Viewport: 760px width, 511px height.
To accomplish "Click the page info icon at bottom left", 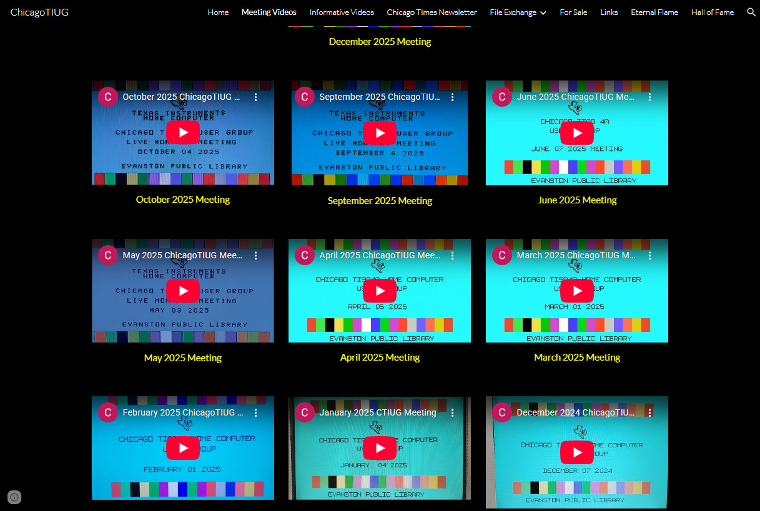I will click(x=14, y=497).
